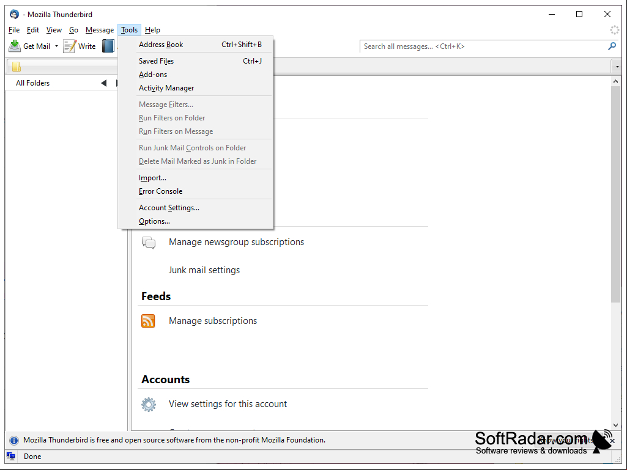Click the Mozilla Foundation notification text
627x470 pixels.
tap(174, 440)
